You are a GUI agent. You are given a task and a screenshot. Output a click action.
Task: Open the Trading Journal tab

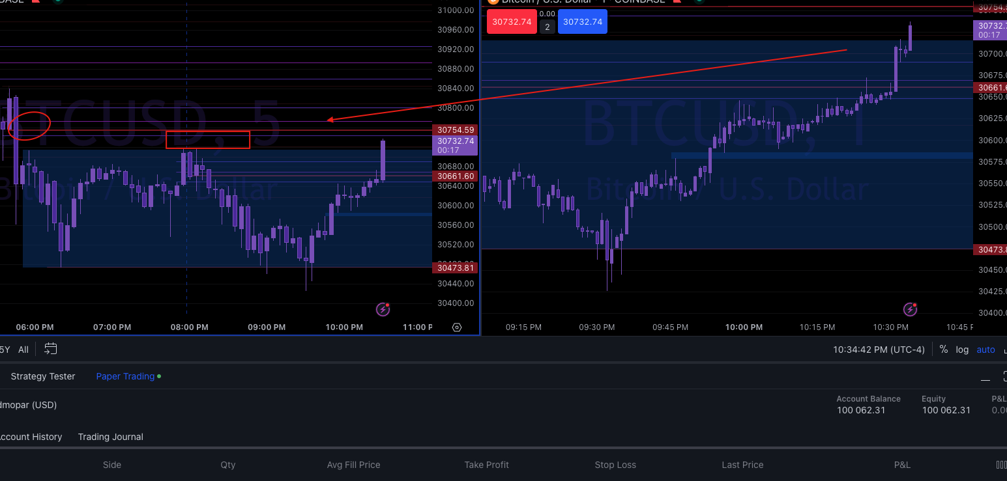pos(110,437)
